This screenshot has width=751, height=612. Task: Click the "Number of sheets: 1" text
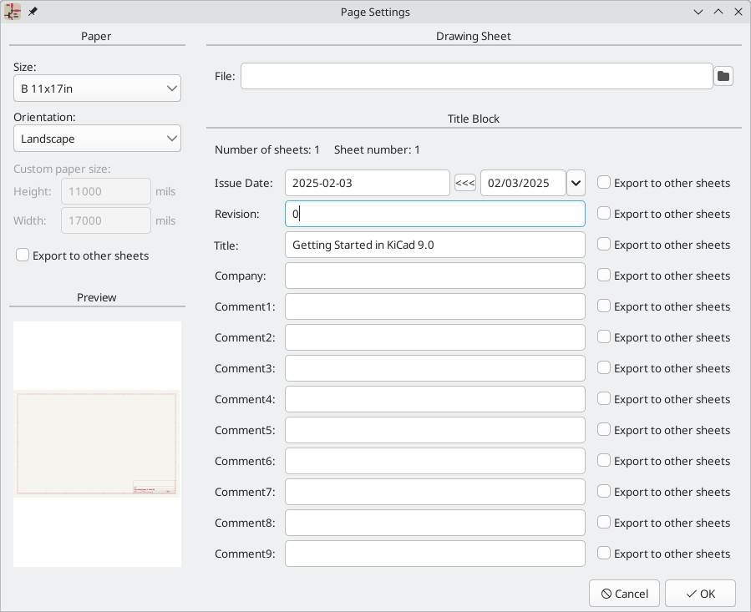pos(266,150)
